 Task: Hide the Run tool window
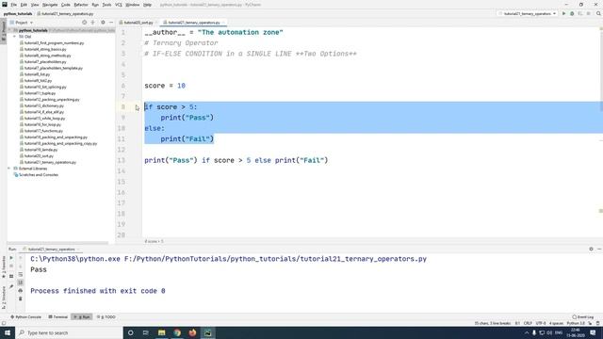click(x=599, y=249)
